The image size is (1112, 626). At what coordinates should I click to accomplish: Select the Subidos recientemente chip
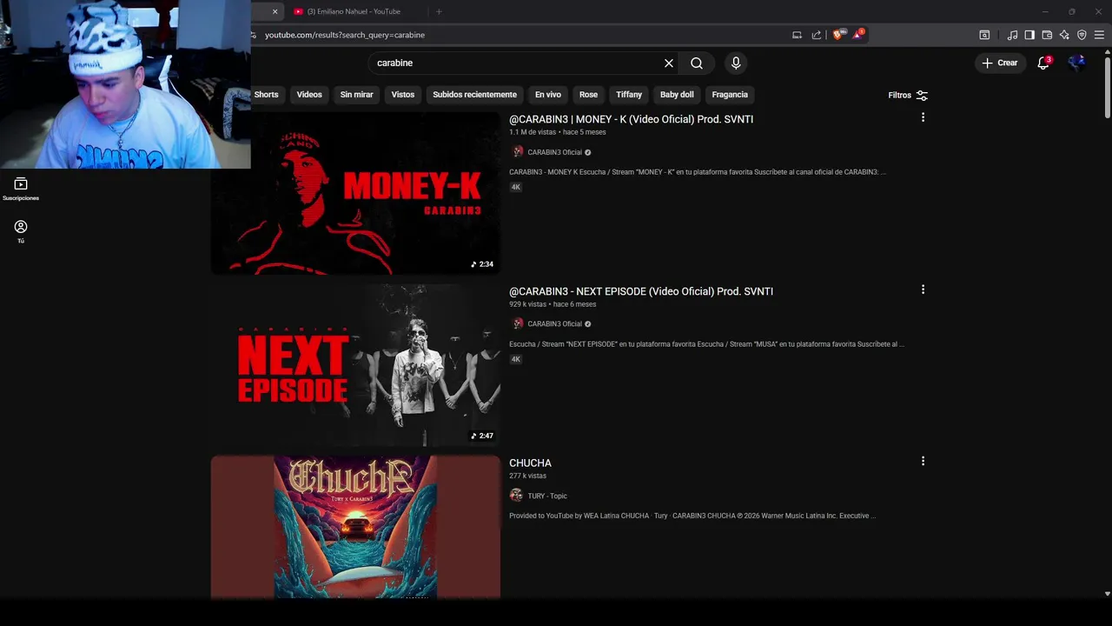click(x=474, y=95)
